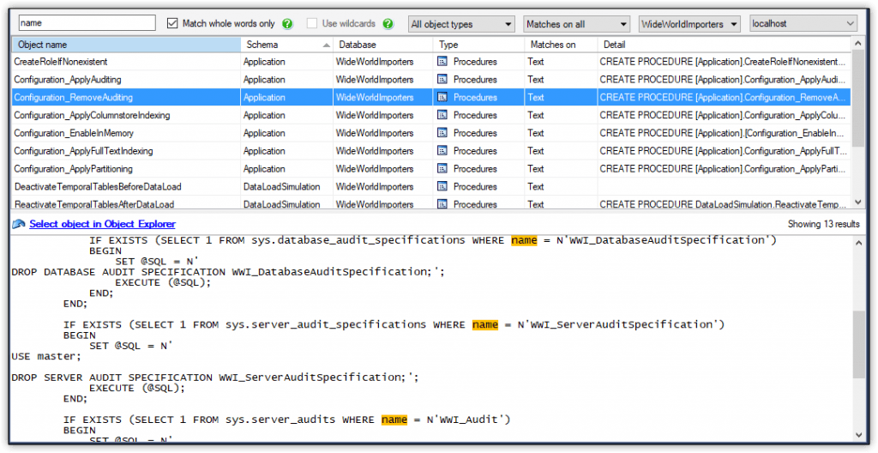878x453 pixels.
Task: Expand the Matches on all dropdown
Action: [x=577, y=24]
